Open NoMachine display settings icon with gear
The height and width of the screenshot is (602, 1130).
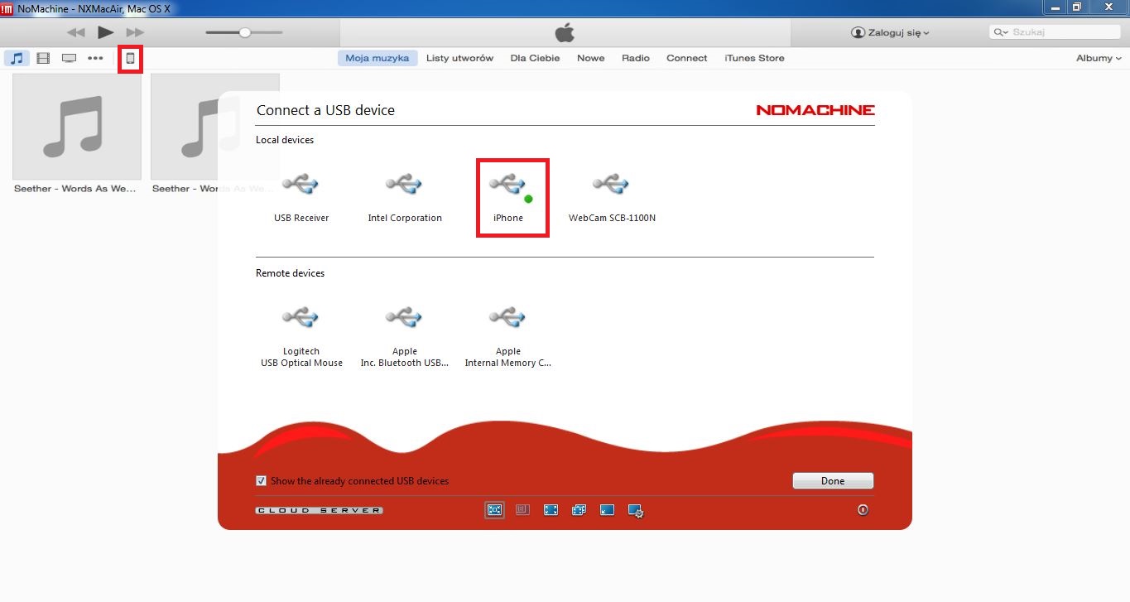click(636, 511)
